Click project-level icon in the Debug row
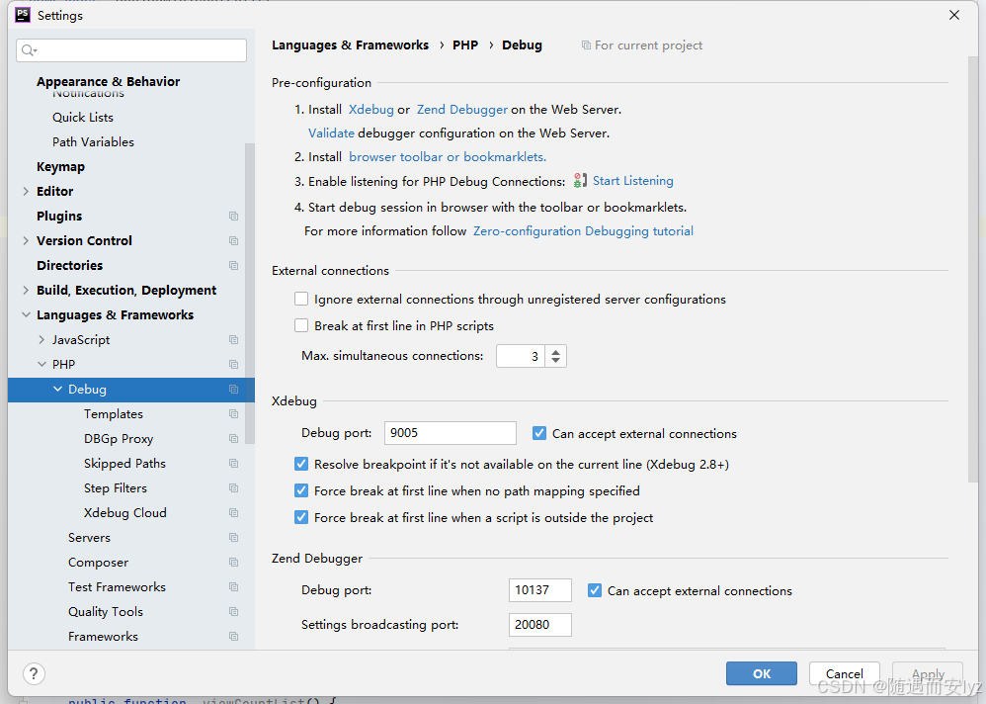 coord(234,390)
